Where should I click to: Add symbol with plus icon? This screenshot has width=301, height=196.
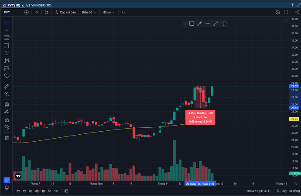point(27,13)
